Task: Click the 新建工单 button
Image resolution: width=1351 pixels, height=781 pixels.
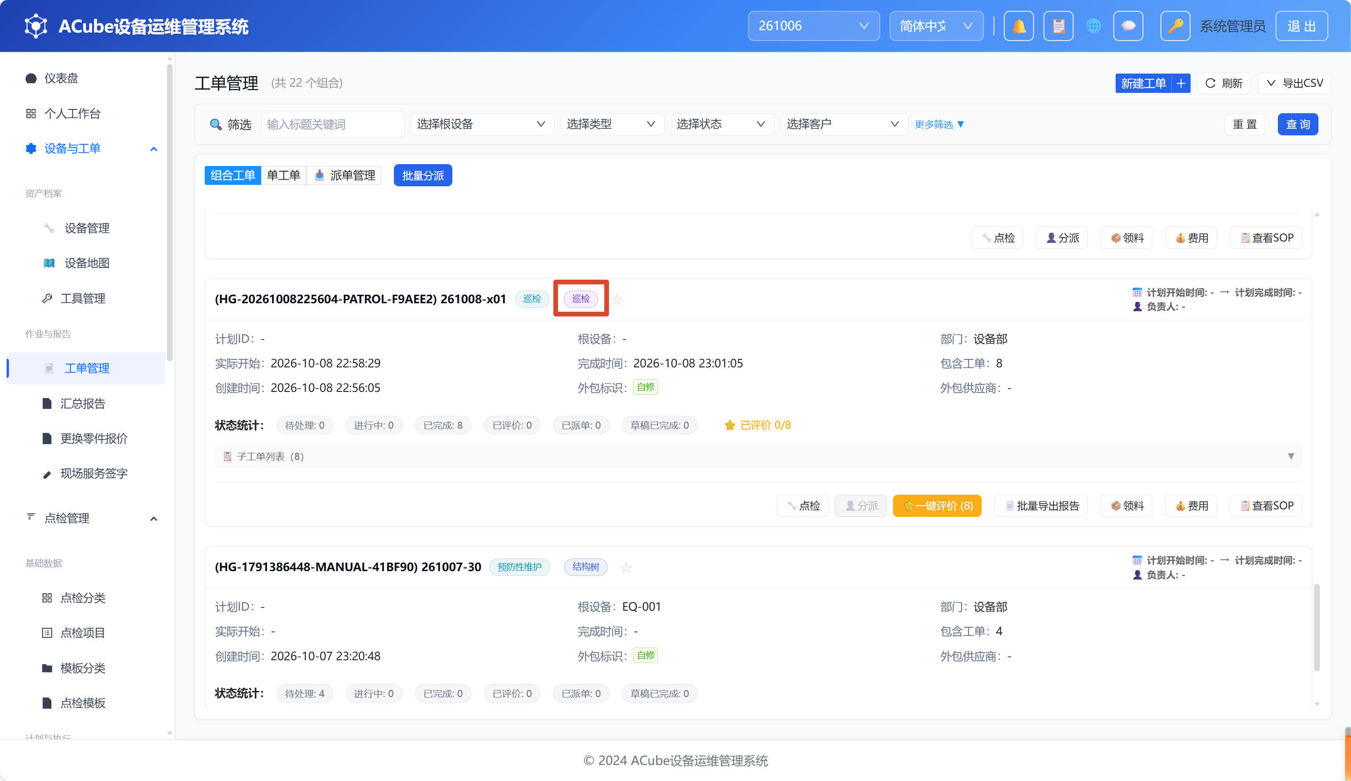Action: tap(1143, 83)
